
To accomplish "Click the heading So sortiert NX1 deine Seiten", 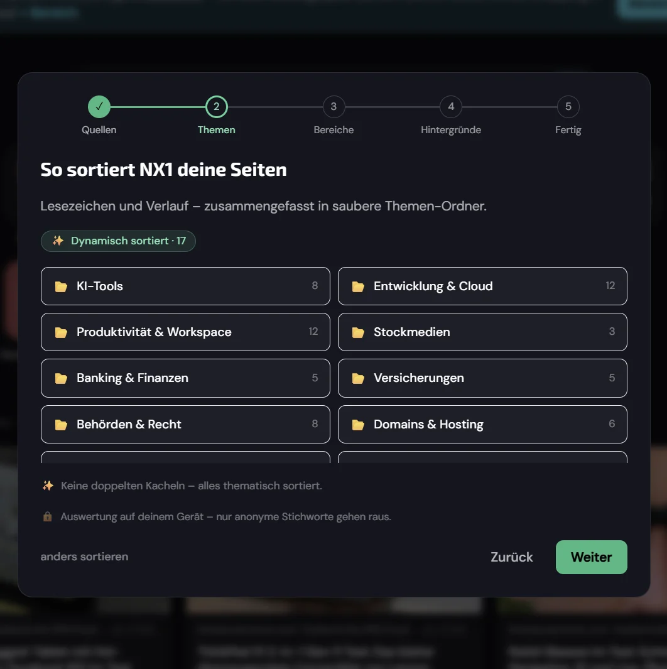I will (x=164, y=170).
